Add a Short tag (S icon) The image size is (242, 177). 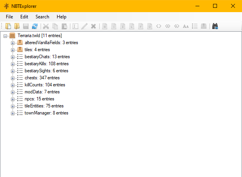[x=114, y=26]
